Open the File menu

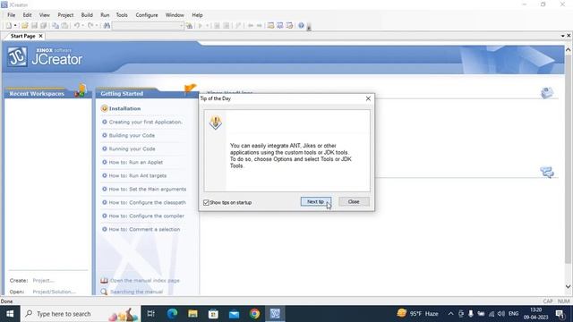[x=12, y=15]
